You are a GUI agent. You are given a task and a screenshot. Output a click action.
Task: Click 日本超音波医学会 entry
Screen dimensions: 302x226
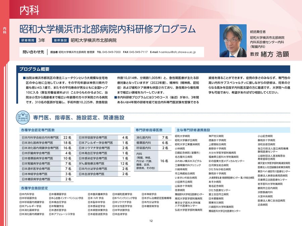click(x=98, y=214)
